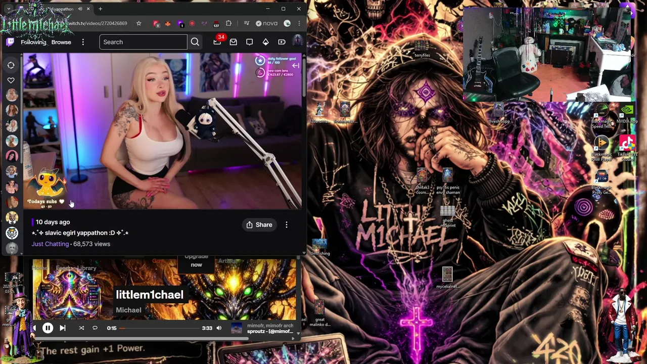Go to Following tab on Twitch
Screen dimensions: 647x364
(x=33, y=42)
